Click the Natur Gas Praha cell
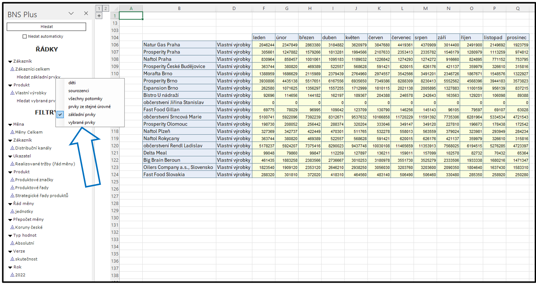Viewport: 536px width, 284px height. click(179, 44)
